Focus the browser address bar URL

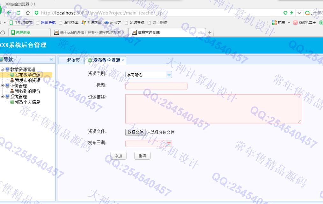click(x=102, y=13)
